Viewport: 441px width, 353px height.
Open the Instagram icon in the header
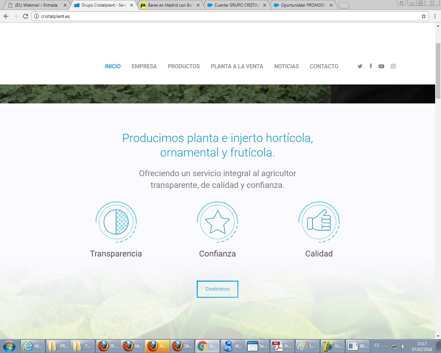click(393, 66)
